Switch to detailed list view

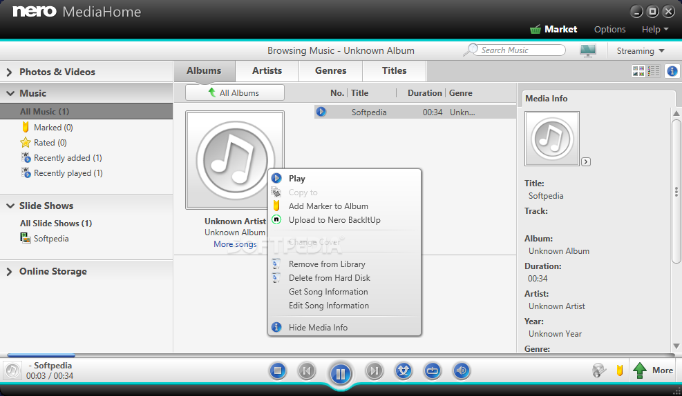pos(653,71)
